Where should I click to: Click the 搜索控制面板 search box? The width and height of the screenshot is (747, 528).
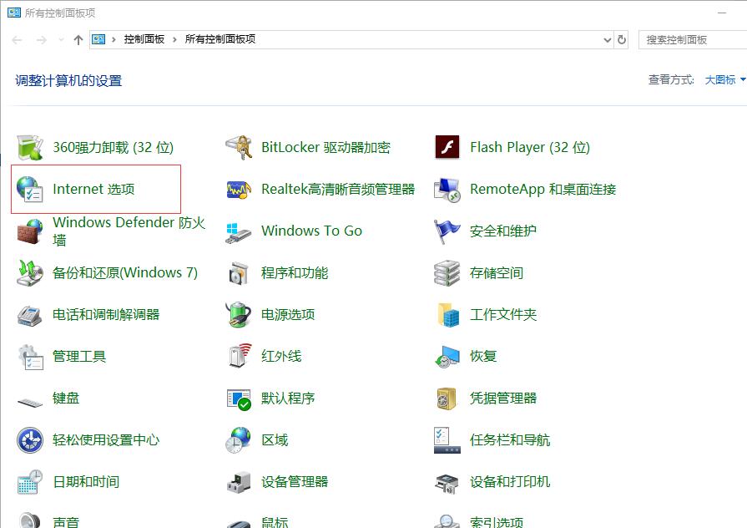point(693,39)
